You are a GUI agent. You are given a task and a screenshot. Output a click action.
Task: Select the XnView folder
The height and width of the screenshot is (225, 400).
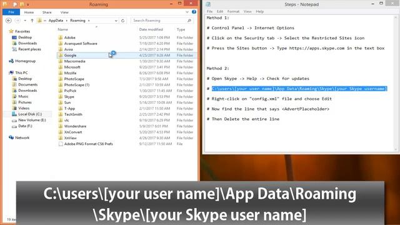click(x=71, y=138)
